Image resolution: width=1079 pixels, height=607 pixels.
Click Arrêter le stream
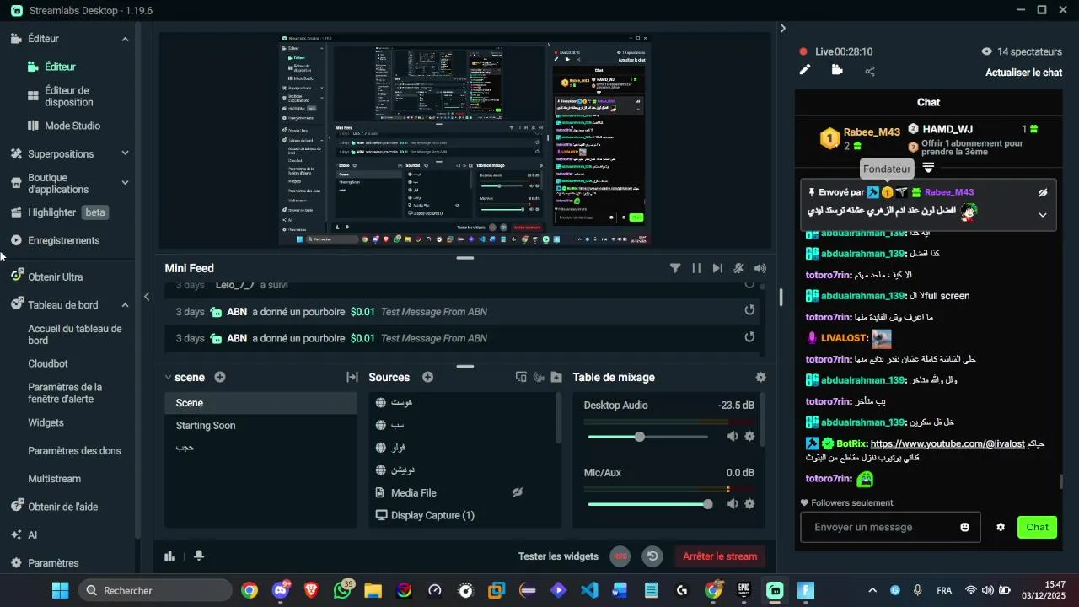click(720, 556)
